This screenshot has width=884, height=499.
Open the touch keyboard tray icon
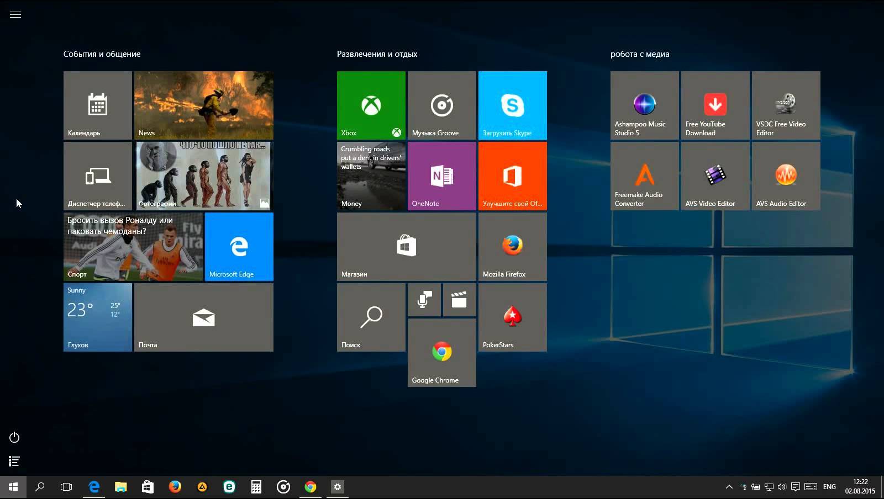[x=811, y=487]
